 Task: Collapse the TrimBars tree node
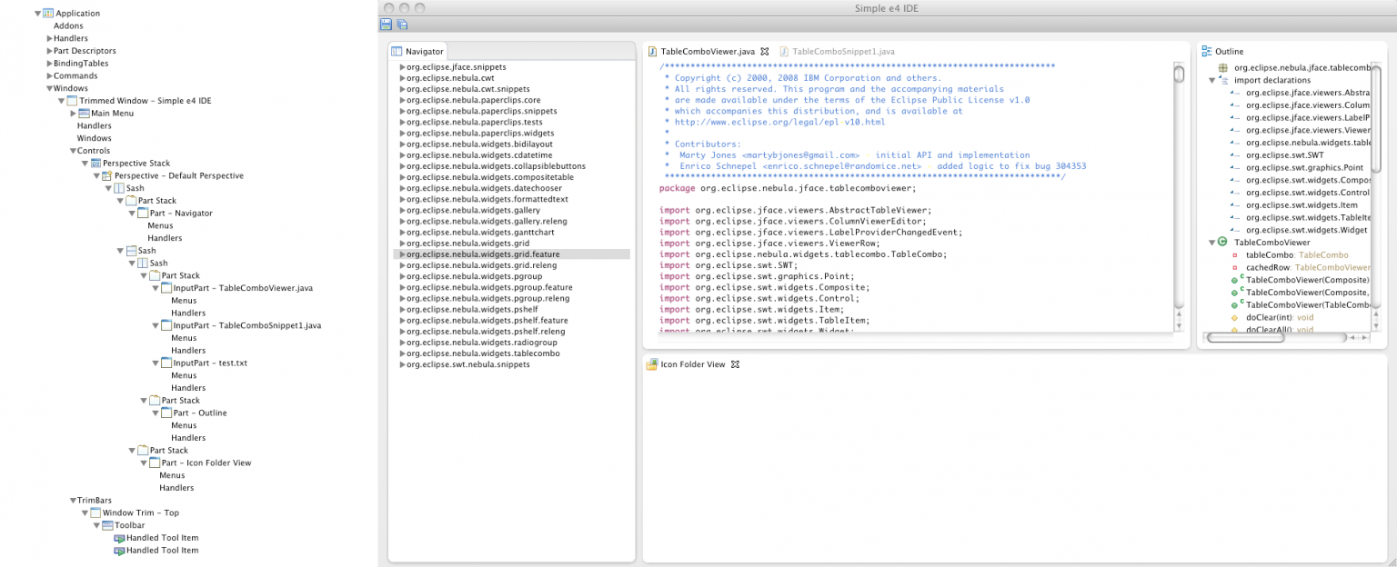[x=73, y=501]
